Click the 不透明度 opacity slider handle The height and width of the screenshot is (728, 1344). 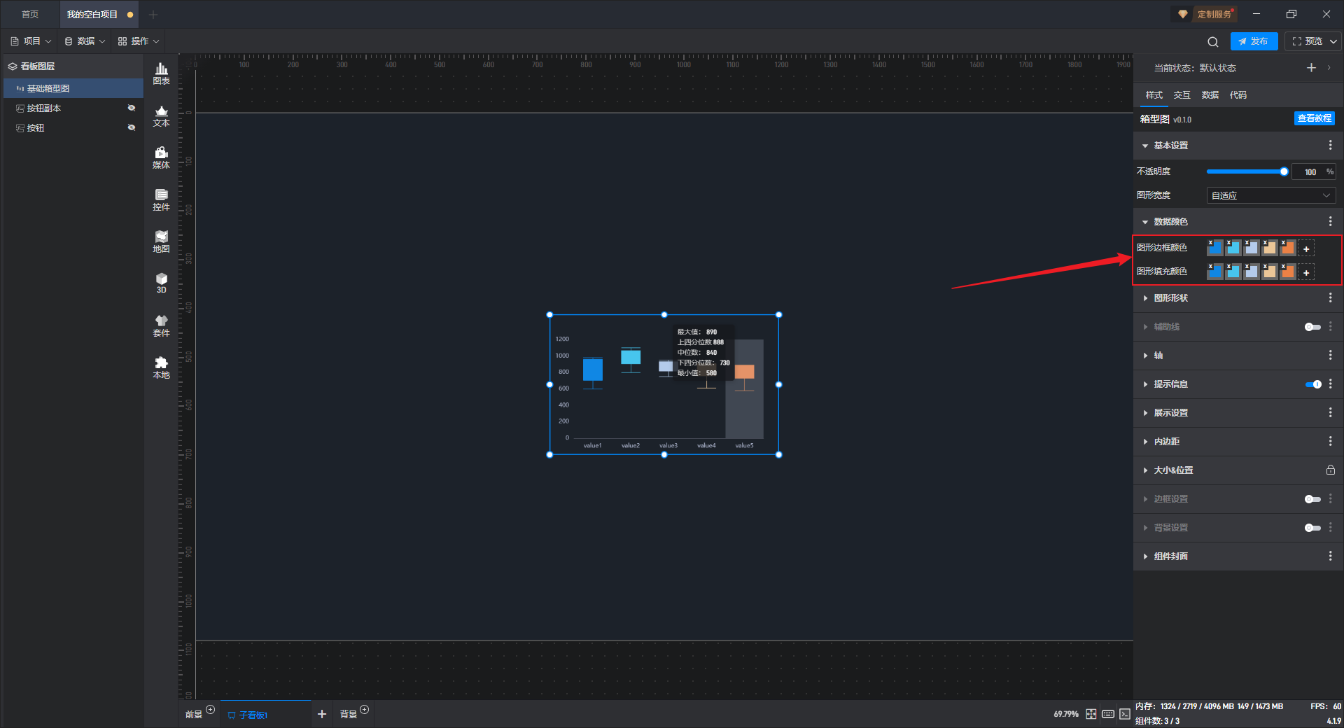pos(1284,171)
